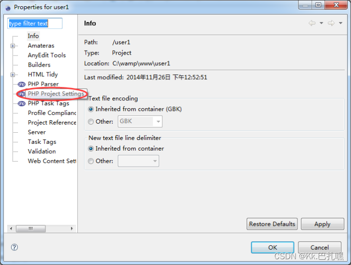Maximize the Properties window
Screen dimensions: 351x265
pos(318,5)
